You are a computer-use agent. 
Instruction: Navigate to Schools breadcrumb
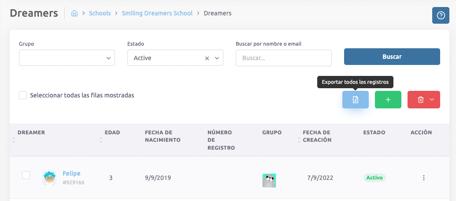100,13
